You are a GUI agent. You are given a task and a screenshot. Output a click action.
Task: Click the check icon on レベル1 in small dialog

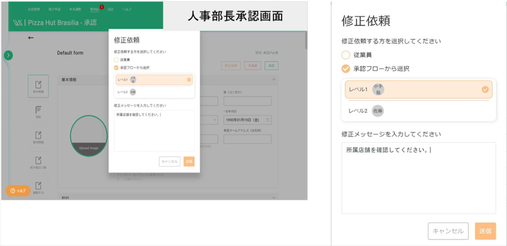(189, 80)
